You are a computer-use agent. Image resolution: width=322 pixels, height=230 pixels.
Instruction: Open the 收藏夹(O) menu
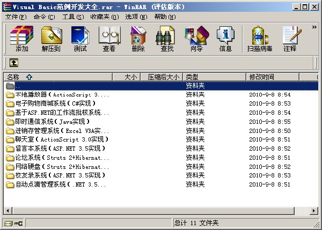(105, 17)
